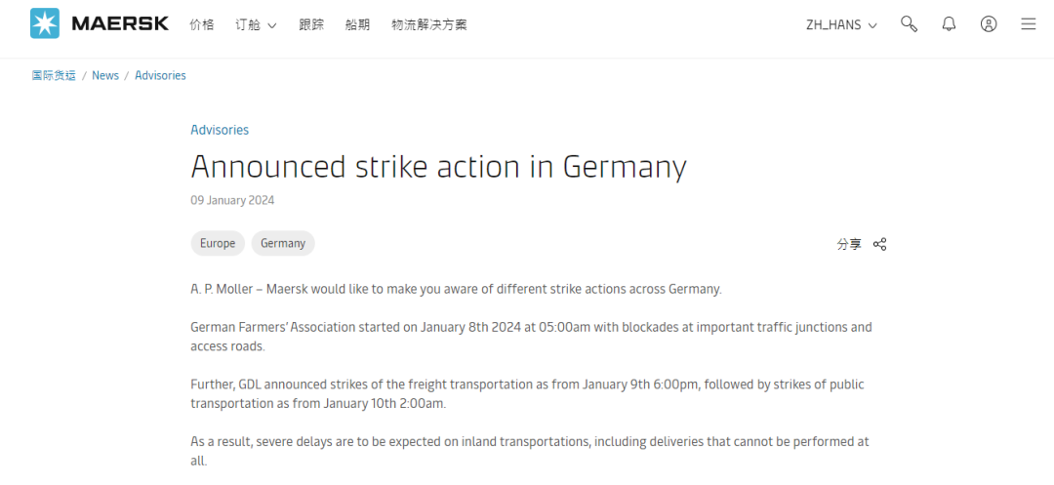Click the MAERSK wordmark
Viewport: 1054px width, 485px height.
120,24
